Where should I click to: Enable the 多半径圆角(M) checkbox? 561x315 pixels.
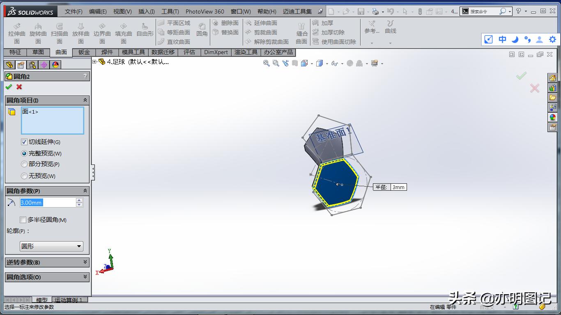23,220
